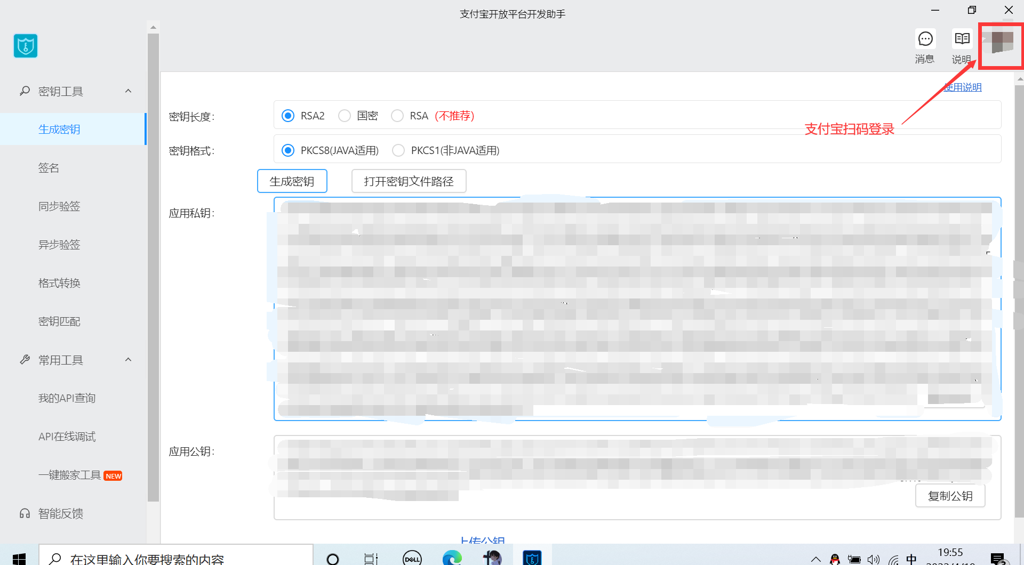This screenshot has height=565, width=1024.
Task: Open the Windows Start menu
Action: 19,558
